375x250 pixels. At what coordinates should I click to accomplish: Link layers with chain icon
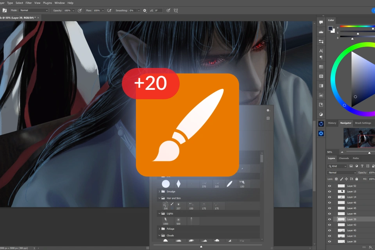[x=364, y=247]
